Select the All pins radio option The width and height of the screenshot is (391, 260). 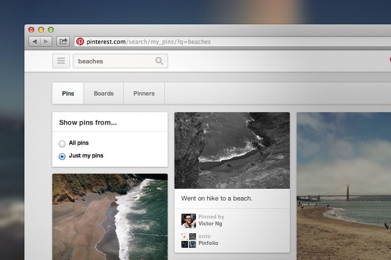click(x=62, y=143)
